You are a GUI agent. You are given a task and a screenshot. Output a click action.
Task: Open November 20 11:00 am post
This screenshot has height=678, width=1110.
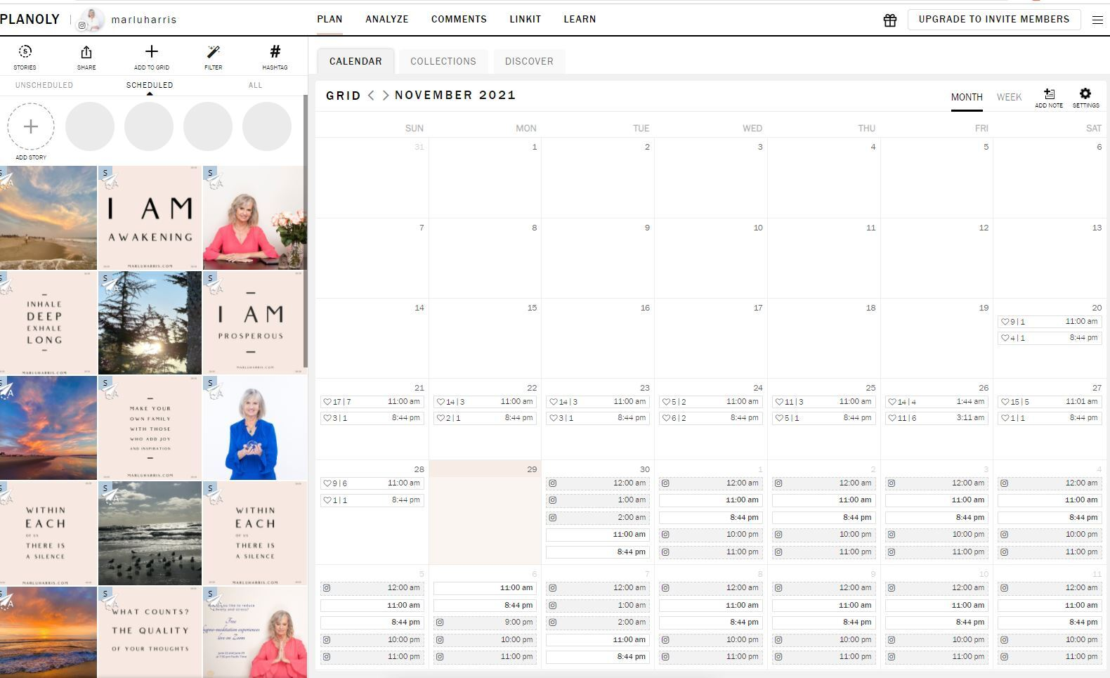coord(1049,322)
